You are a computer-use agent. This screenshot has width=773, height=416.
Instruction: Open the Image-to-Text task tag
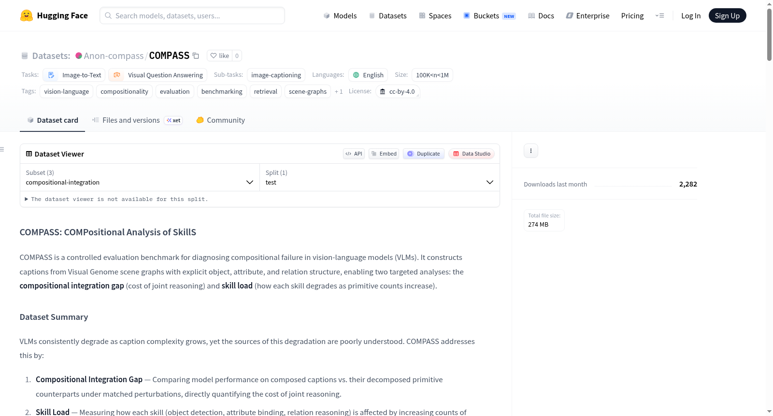[74, 75]
